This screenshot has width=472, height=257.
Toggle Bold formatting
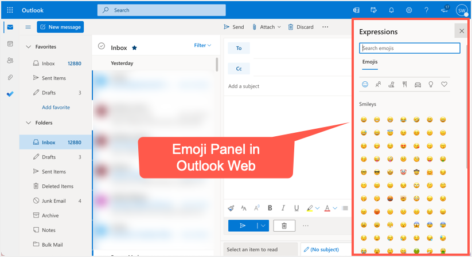coord(270,208)
